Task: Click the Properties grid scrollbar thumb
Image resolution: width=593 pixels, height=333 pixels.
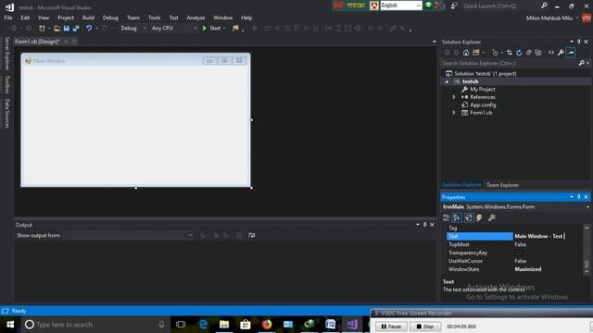Action: point(587,264)
